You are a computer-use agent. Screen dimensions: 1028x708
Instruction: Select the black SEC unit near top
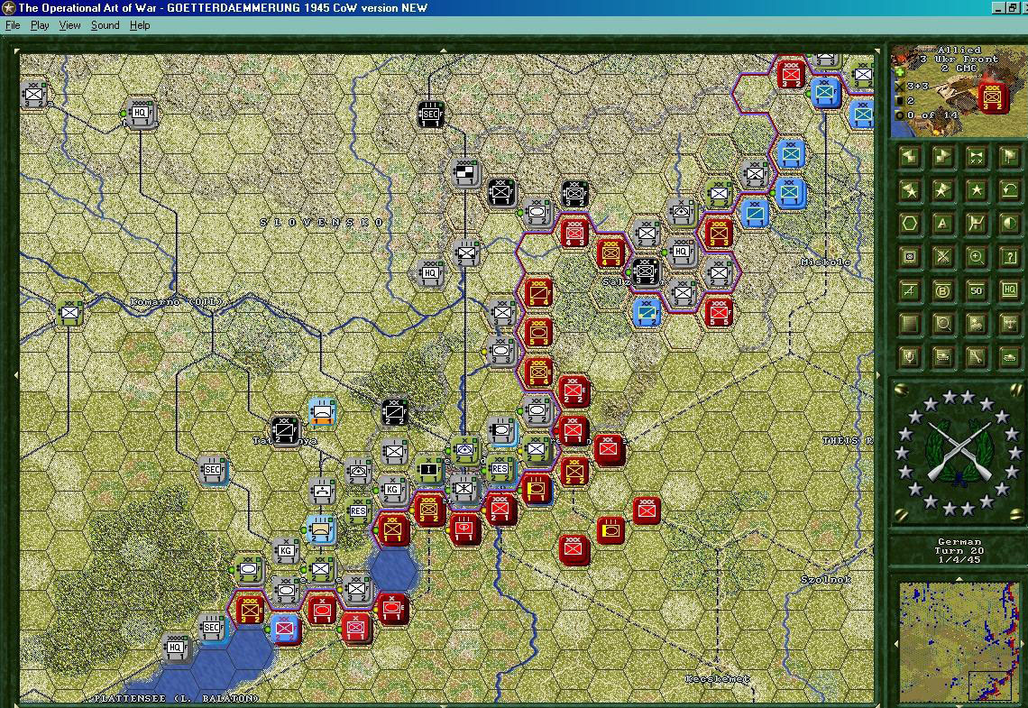[x=431, y=114]
